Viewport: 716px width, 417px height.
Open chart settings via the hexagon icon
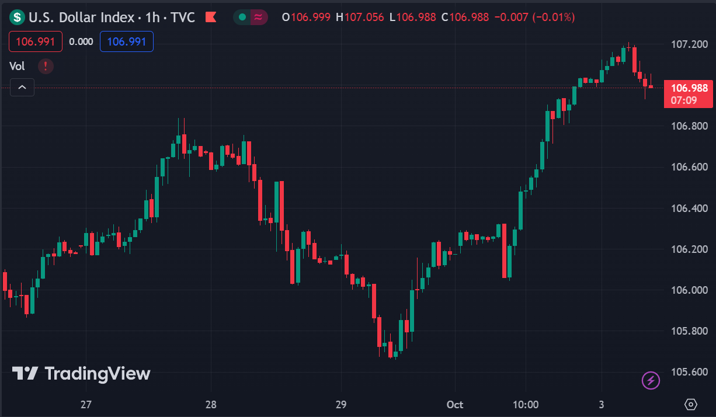tap(691, 404)
